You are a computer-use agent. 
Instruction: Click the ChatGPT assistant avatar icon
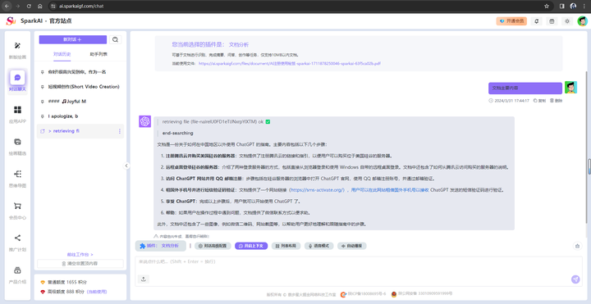pyautogui.click(x=144, y=121)
